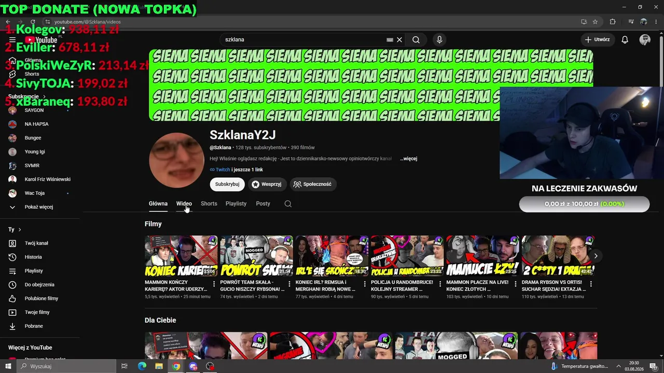This screenshot has width=664, height=373.
Task: Search within the channel using the magnifier
Action: 288,204
